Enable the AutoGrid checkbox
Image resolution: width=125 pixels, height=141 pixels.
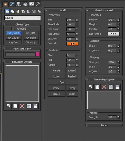tap(13, 29)
